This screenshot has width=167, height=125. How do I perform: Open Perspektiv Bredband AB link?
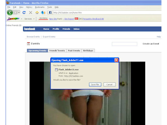(x=93, y=19)
